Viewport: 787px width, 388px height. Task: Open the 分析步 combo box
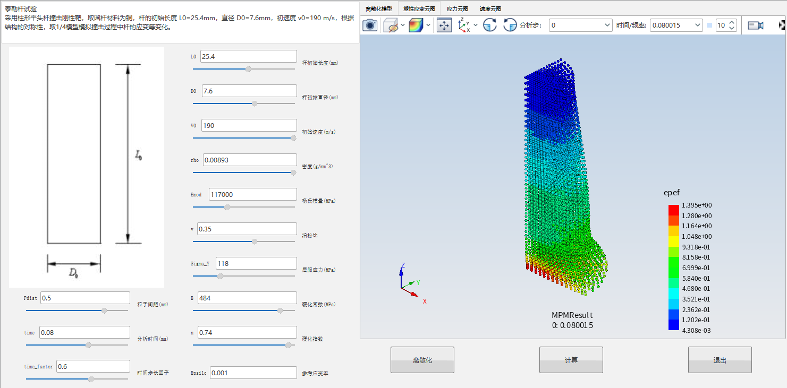[580, 25]
